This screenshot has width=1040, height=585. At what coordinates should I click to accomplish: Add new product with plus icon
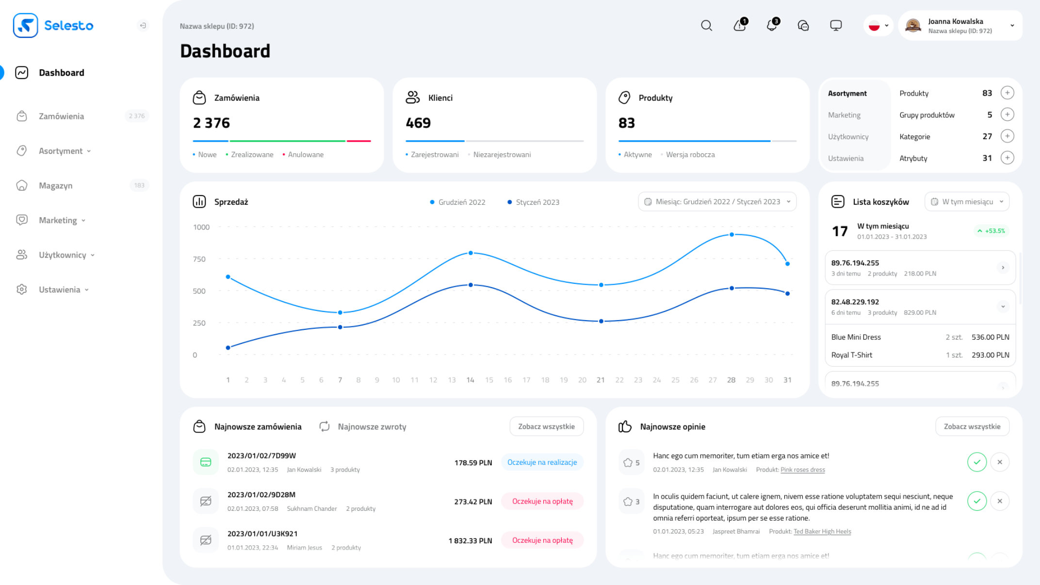tap(1007, 93)
